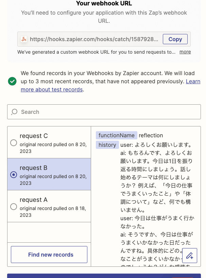Click the functionName field label
The height and width of the screenshot is (278, 206).
(x=117, y=135)
